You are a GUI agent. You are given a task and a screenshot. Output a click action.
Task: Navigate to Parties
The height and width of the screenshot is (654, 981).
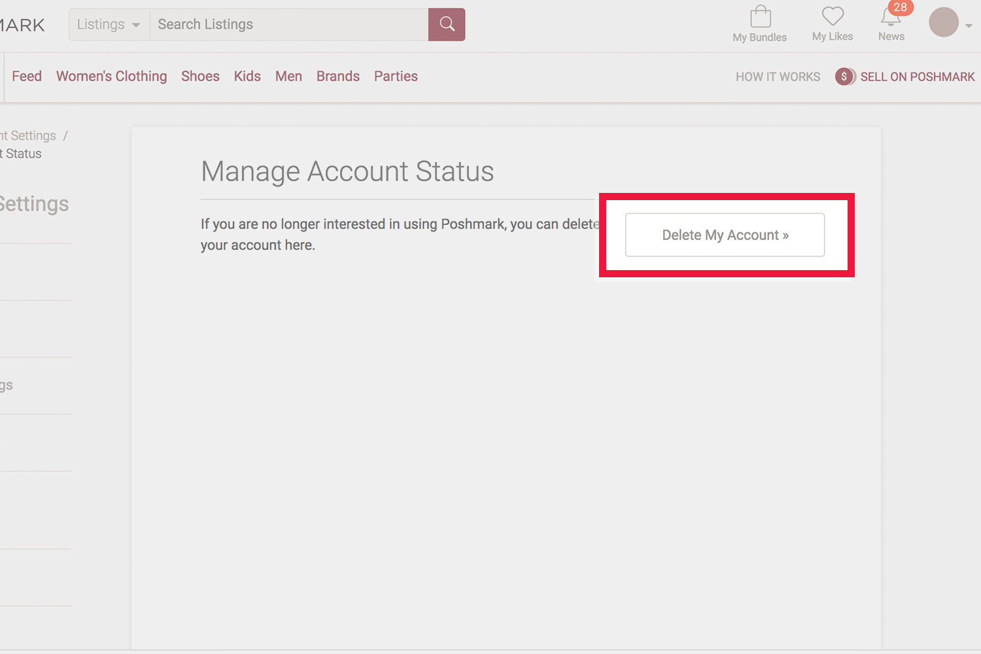click(396, 77)
